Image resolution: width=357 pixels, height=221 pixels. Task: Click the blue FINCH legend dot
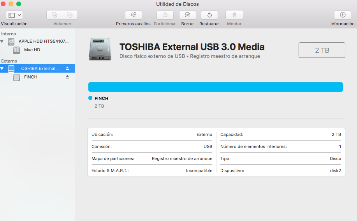[90, 98]
